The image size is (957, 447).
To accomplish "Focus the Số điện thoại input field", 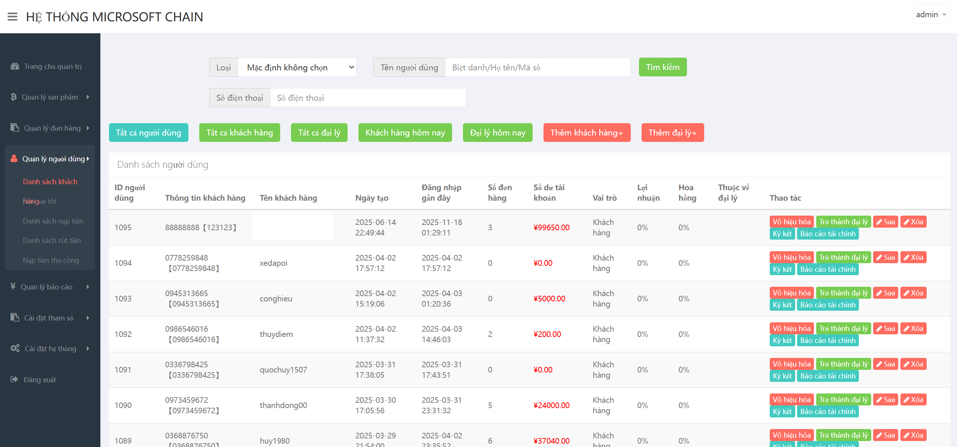I will click(x=368, y=98).
